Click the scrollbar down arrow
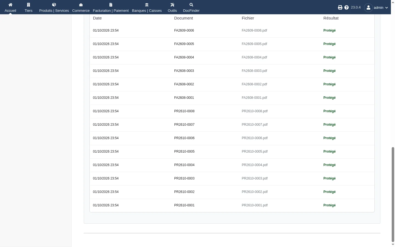This screenshot has width=395, height=247. tap(393, 245)
